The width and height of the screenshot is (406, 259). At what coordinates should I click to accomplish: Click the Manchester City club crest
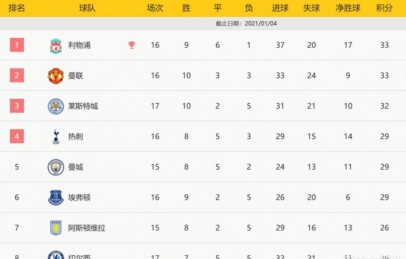[x=56, y=167]
